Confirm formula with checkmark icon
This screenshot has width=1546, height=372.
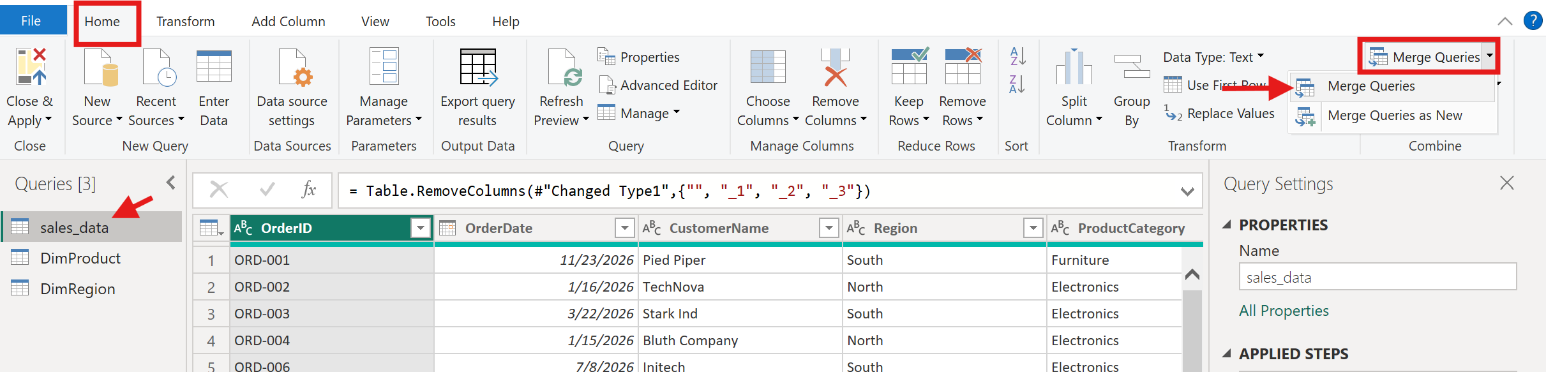coord(267,190)
